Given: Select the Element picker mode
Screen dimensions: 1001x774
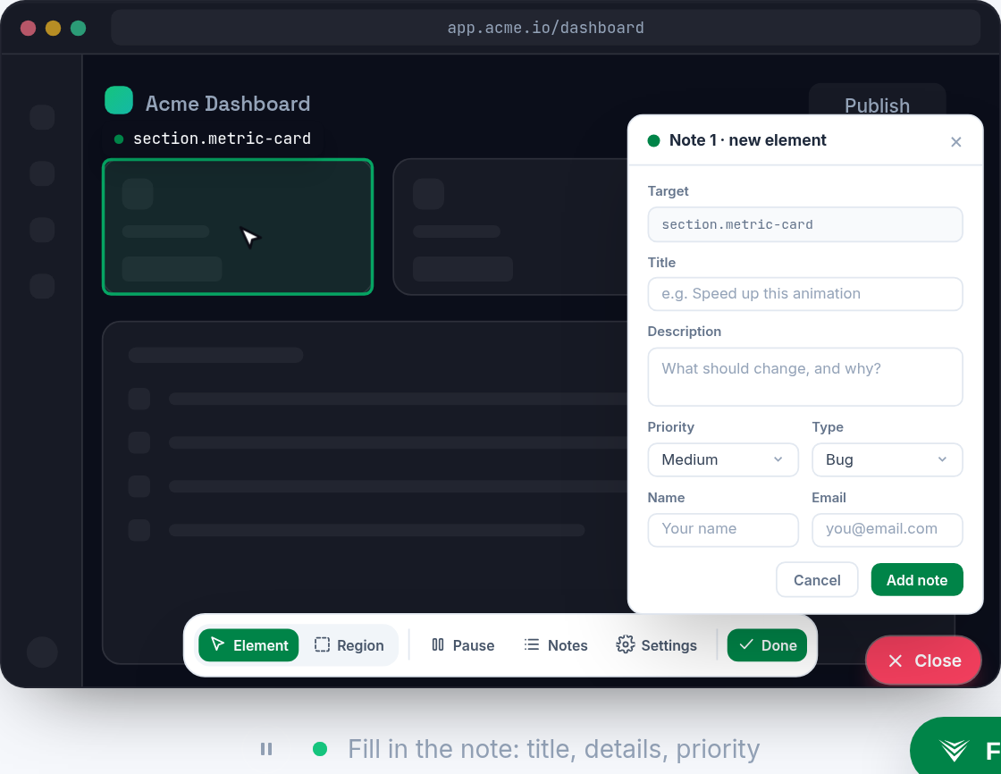Looking at the screenshot, I should (248, 645).
